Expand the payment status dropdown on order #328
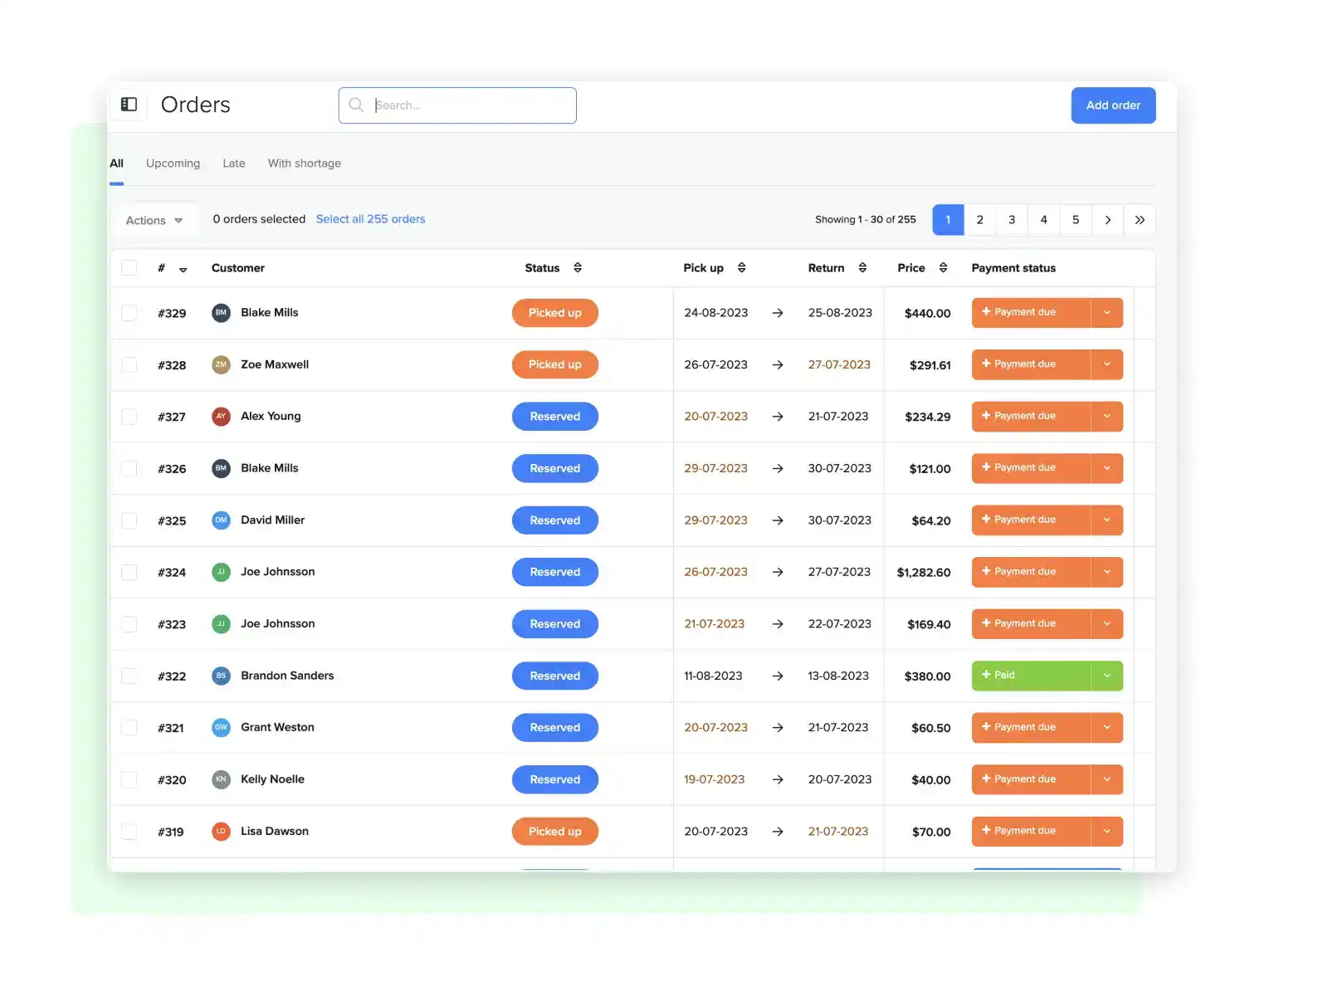The image size is (1328, 996). coord(1106,364)
